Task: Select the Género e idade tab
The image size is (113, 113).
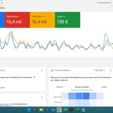Action: click(82, 87)
